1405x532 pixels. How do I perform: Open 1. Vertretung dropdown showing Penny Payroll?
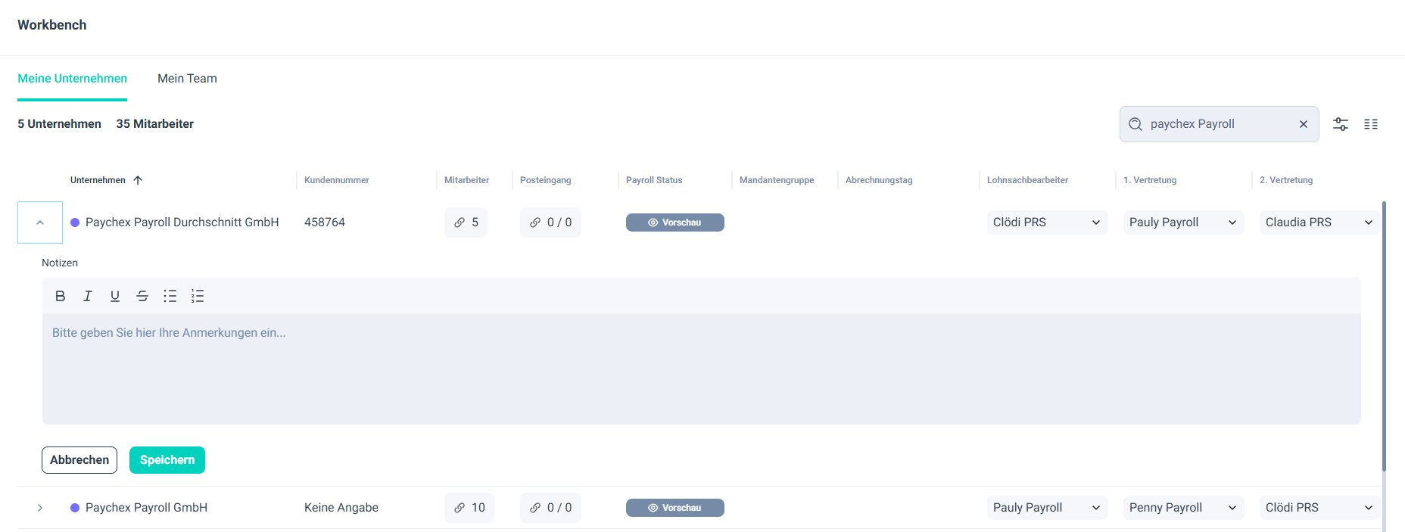coord(1182,508)
